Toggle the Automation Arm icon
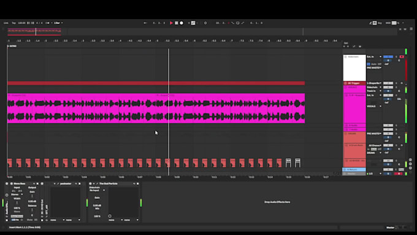 click(x=193, y=23)
